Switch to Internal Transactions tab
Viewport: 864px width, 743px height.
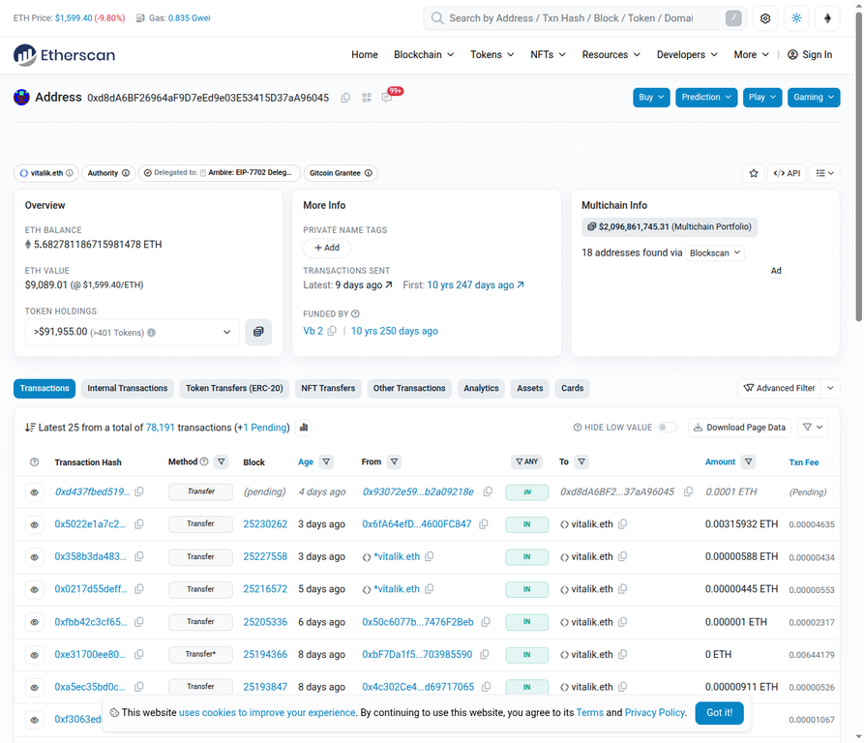tap(128, 388)
